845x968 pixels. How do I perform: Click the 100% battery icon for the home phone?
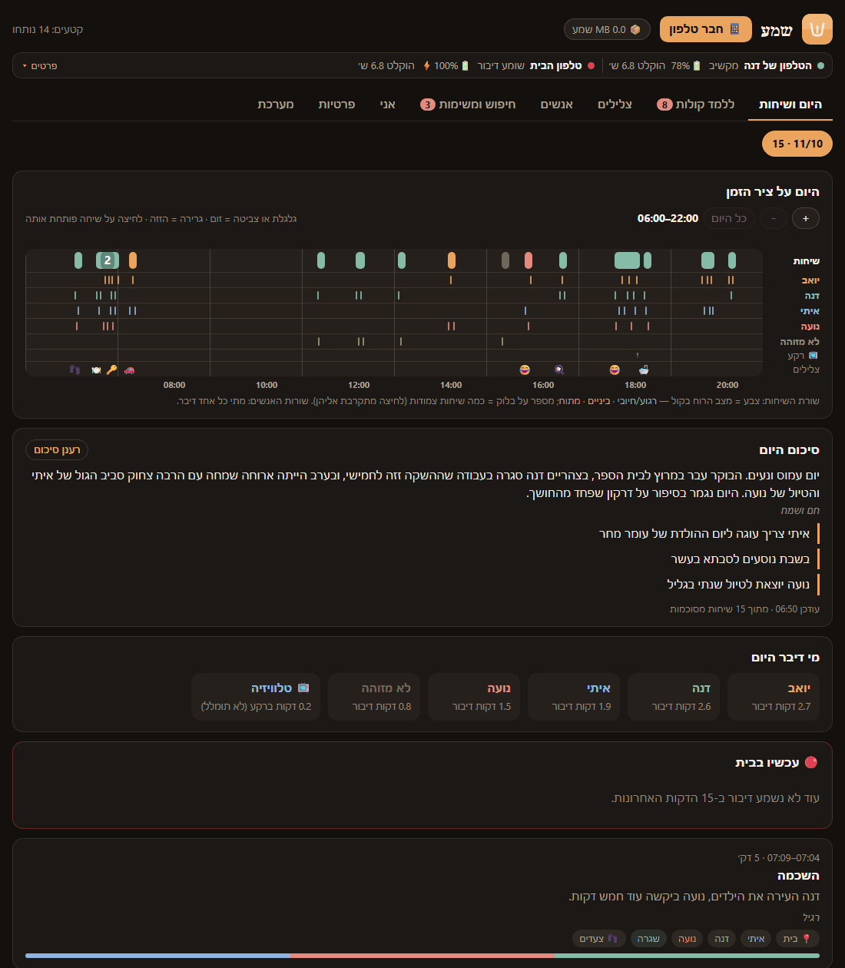(x=465, y=65)
